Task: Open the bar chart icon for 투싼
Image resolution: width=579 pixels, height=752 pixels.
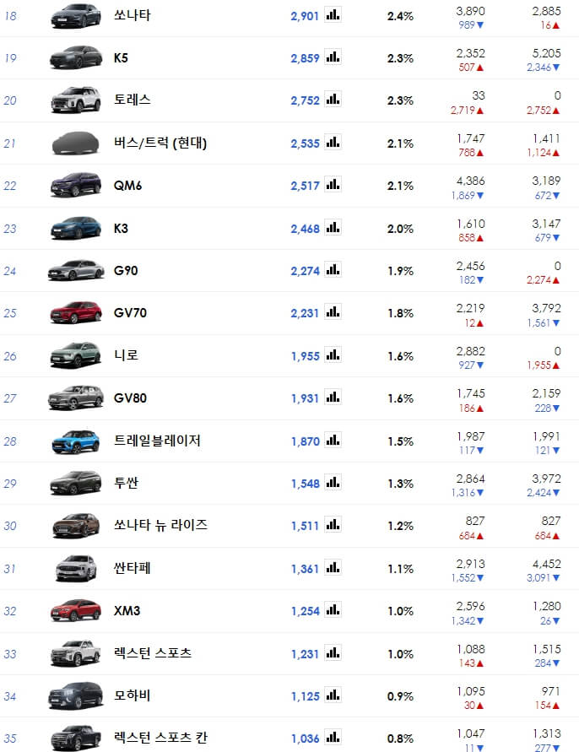Action: pos(333,483)
